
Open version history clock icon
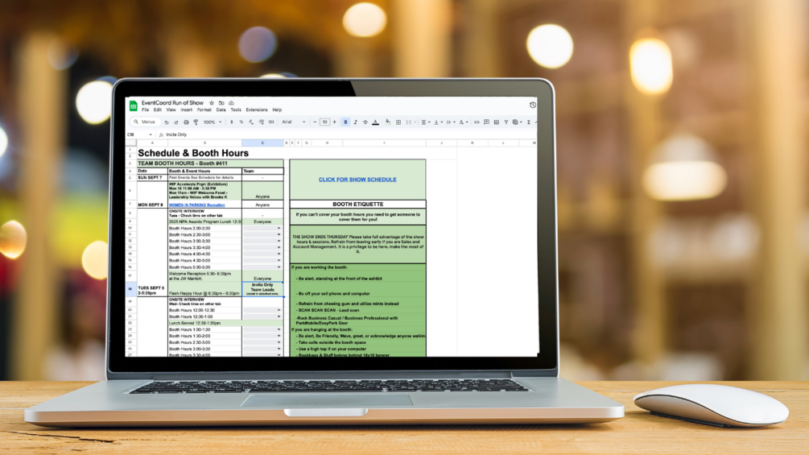pos(532,105)
